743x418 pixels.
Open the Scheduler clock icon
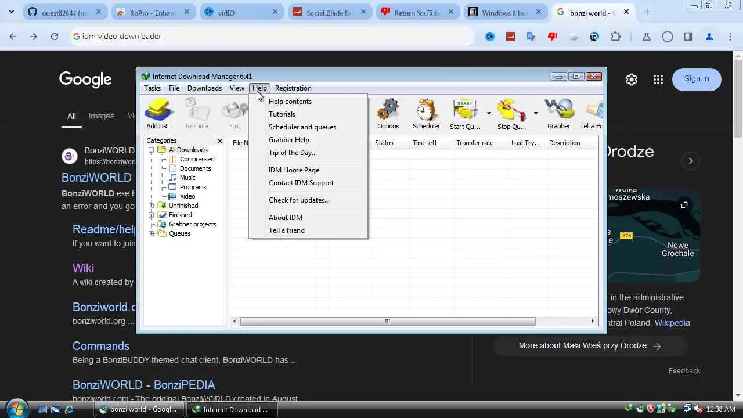pos(426,114)
